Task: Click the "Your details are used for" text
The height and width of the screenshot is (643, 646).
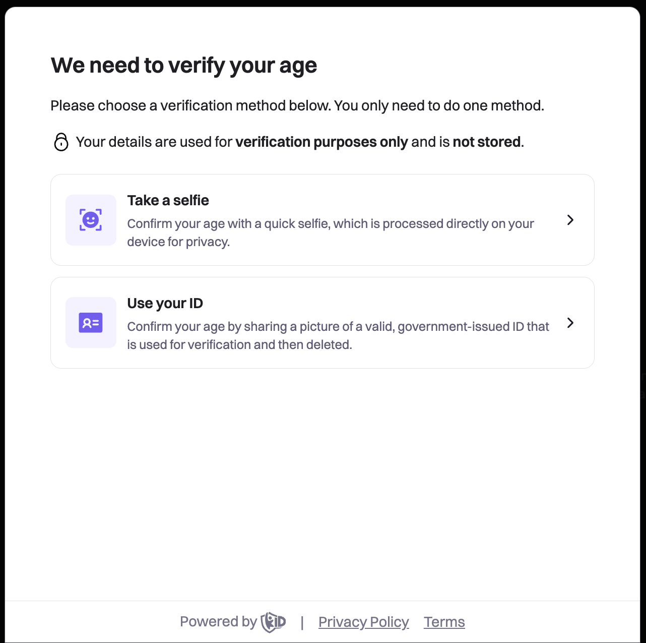Action: 154,142
